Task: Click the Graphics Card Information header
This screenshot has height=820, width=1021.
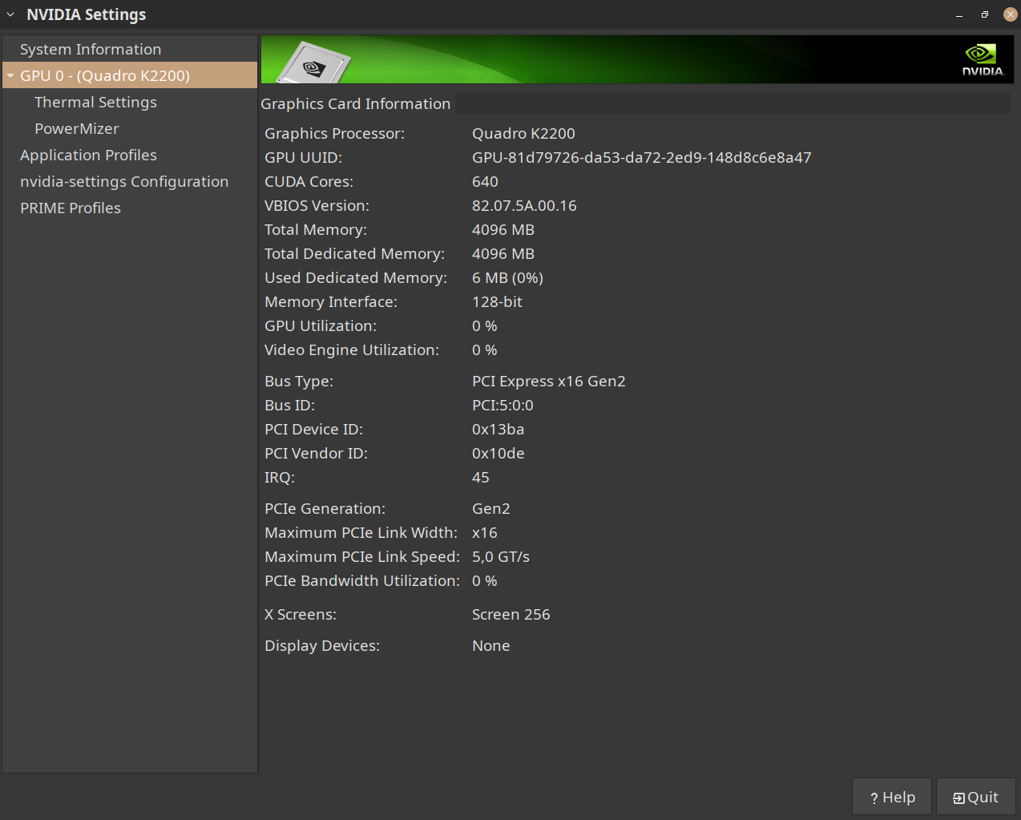Action: (x=355, y=103)
